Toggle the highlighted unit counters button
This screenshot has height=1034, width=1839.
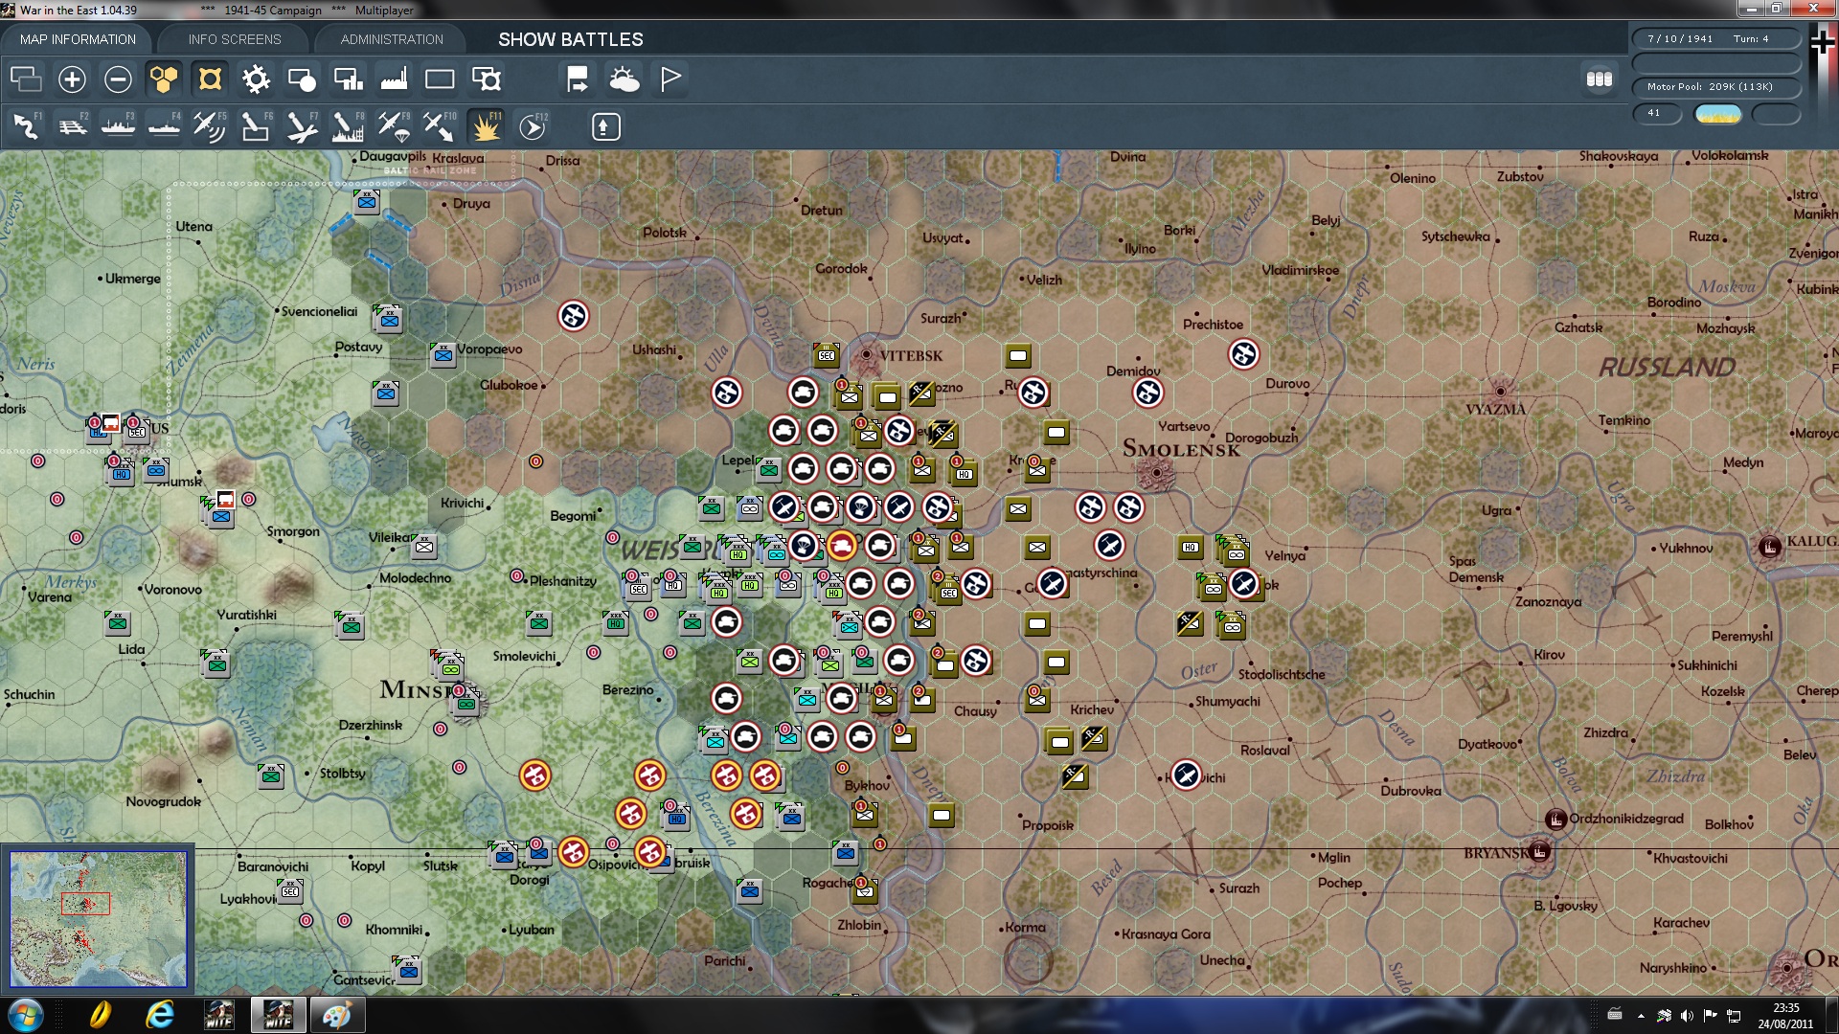[x=210, y=79]
